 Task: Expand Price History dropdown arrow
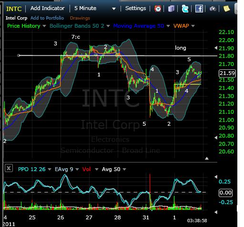[44, 26]
